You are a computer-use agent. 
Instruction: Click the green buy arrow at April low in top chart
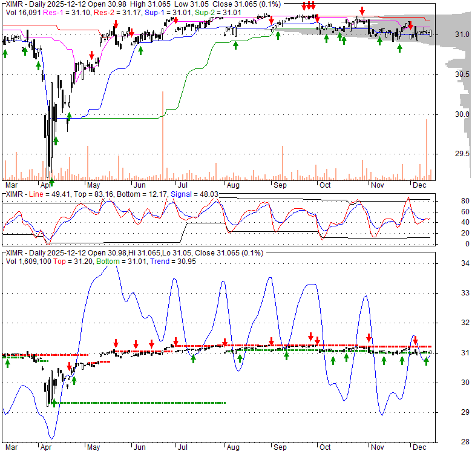coord(51,181)
